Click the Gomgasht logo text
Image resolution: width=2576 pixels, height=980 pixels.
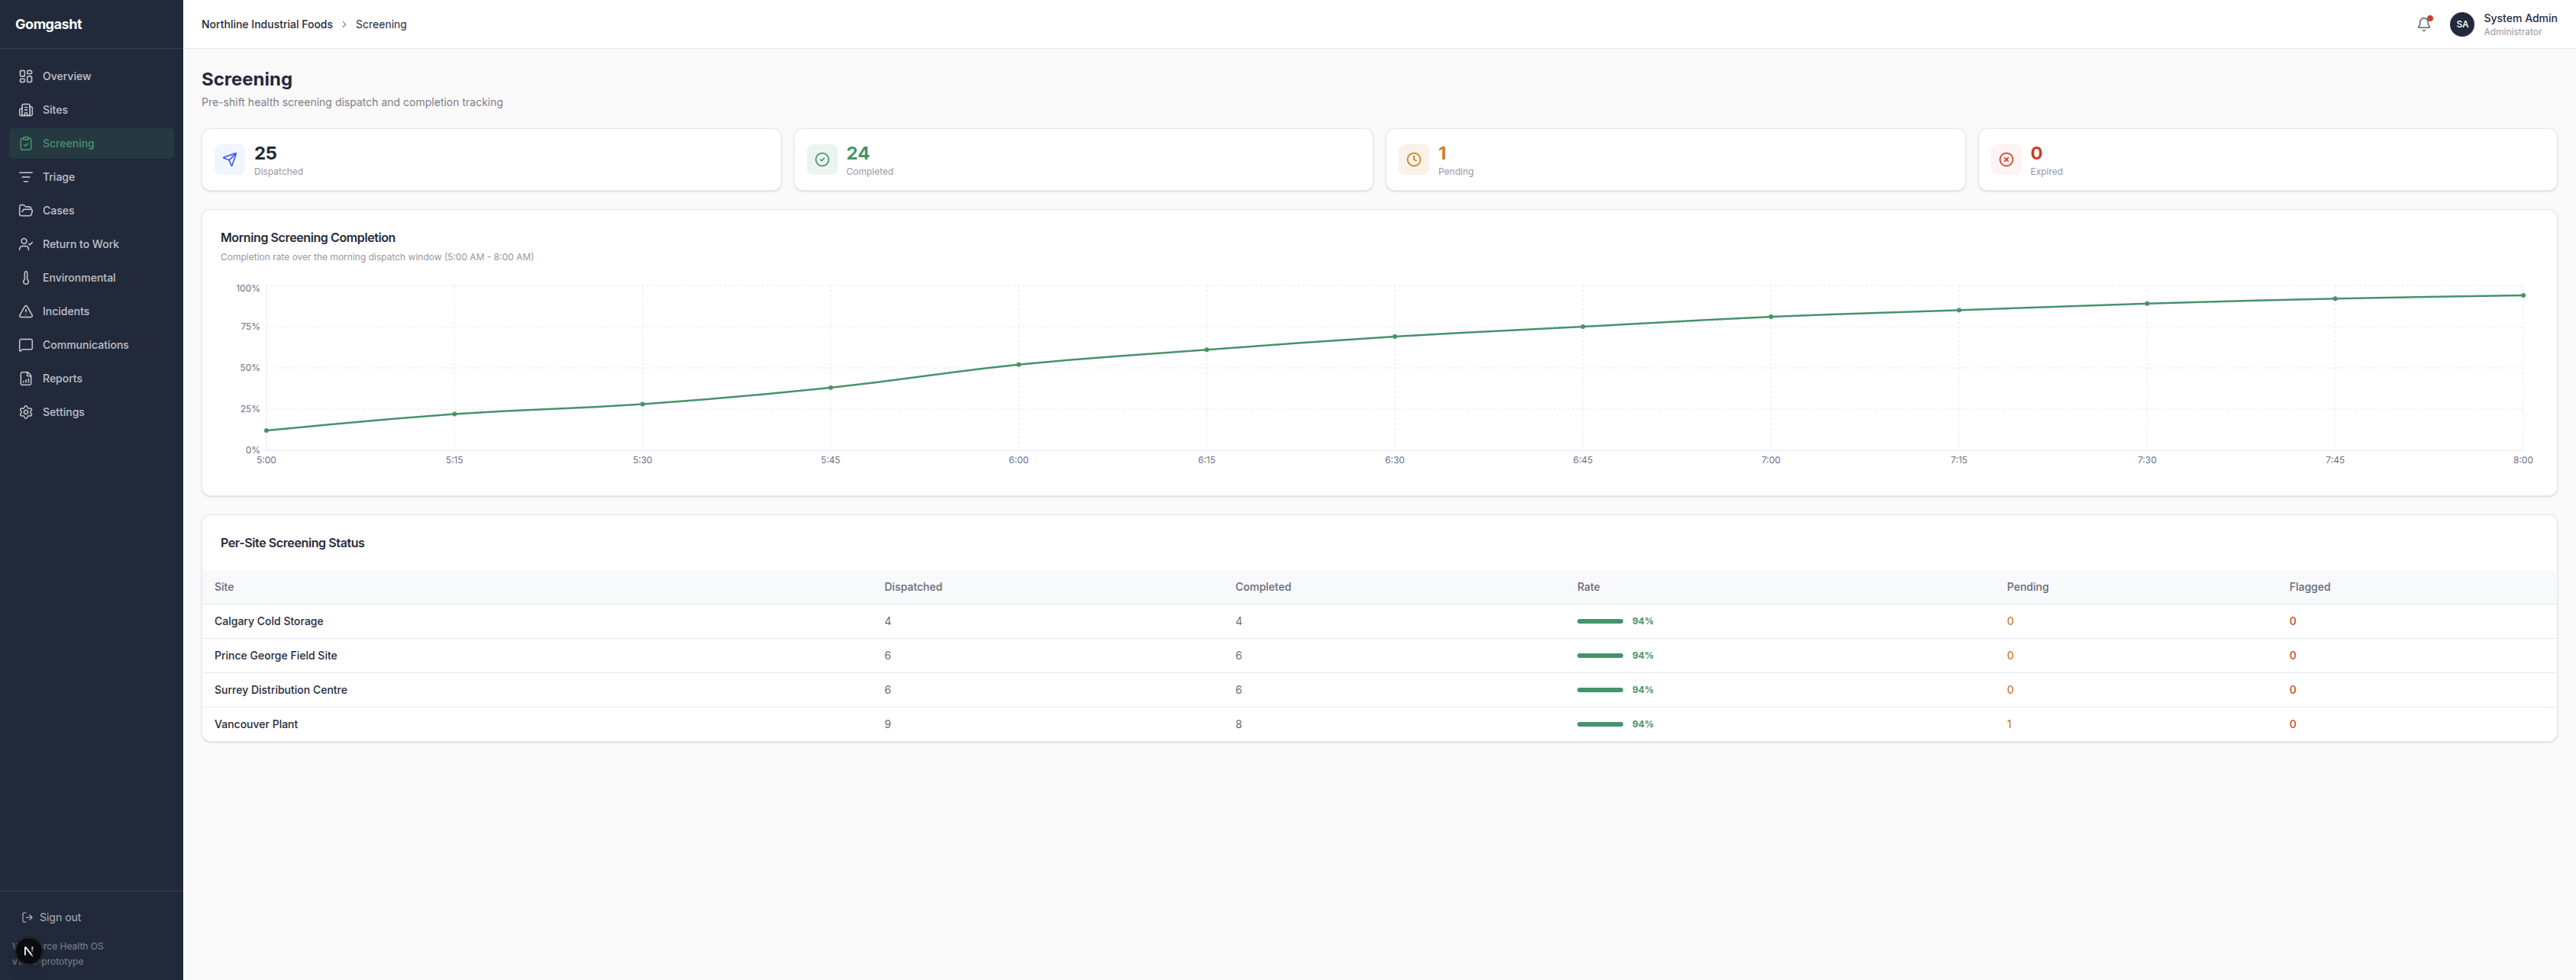coord(49,24)
